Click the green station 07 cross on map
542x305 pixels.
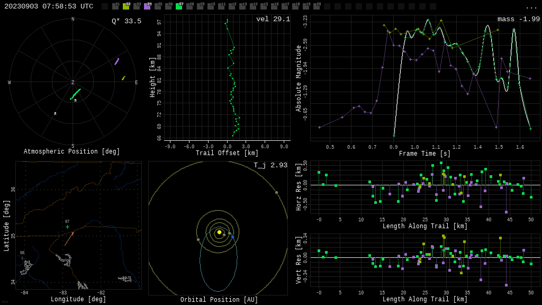[x=67, y=227]
